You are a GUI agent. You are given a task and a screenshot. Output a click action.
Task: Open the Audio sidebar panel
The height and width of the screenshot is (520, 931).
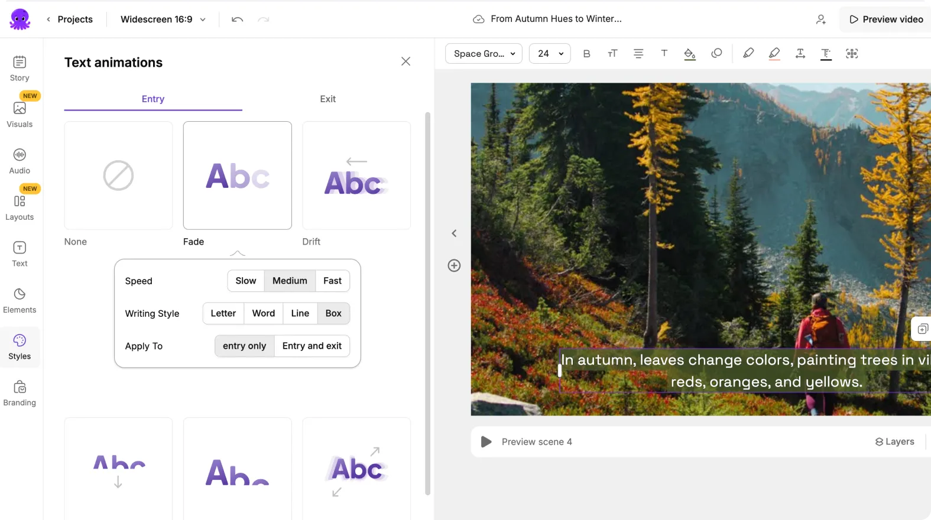[x=20, y=161]
